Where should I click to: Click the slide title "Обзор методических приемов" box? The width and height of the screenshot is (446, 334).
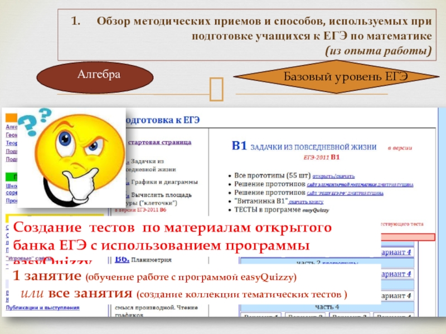[247, 35]
